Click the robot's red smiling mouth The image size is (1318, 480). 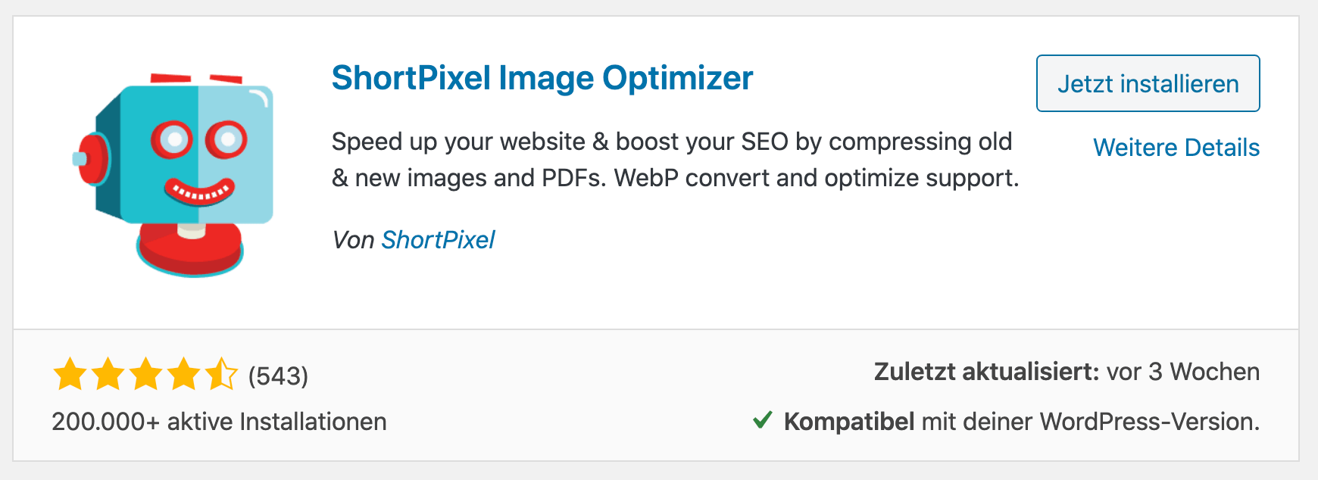(x=199, y=192)
